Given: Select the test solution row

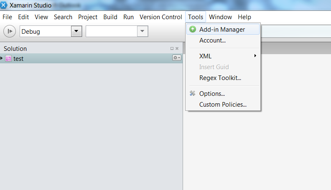Looking at the screenshot, I should pyautogui.click(x=91, y=58).
